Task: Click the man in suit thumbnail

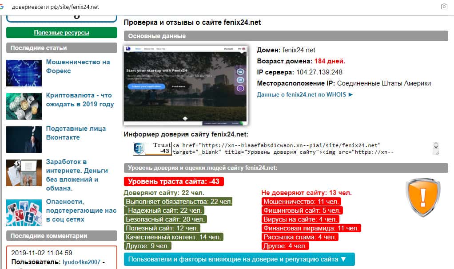Action: [24, 140]
